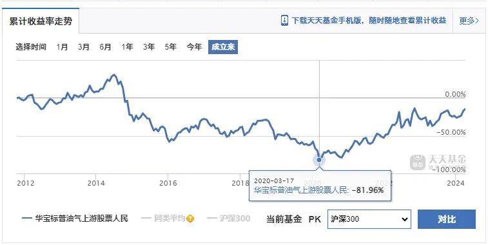Toggle the 华宝标普油气上游股票人民 legend line
This screenshot has width=488, height=245.
tap(75, 219)
